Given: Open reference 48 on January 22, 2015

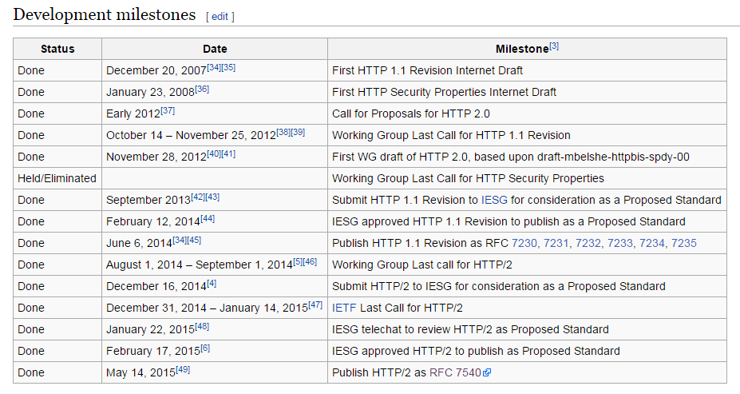Looking at the screenshot, I should 202,326.
